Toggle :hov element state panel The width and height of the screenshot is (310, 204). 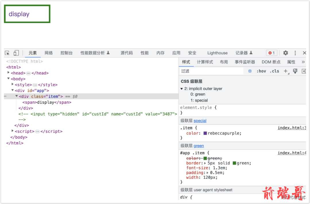(261, 71)
